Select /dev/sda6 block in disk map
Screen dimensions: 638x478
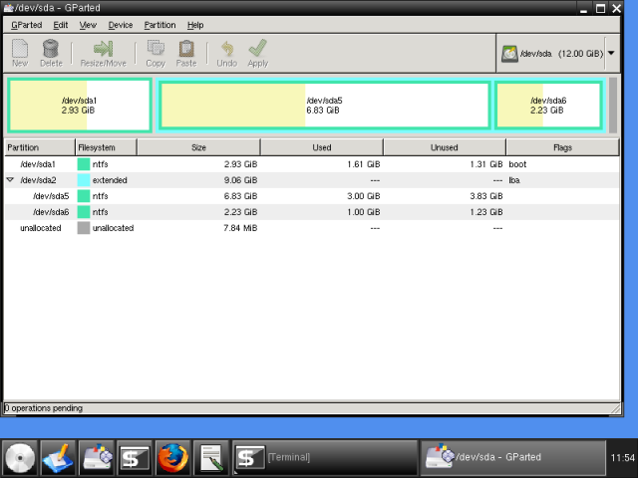pos(548,106)
